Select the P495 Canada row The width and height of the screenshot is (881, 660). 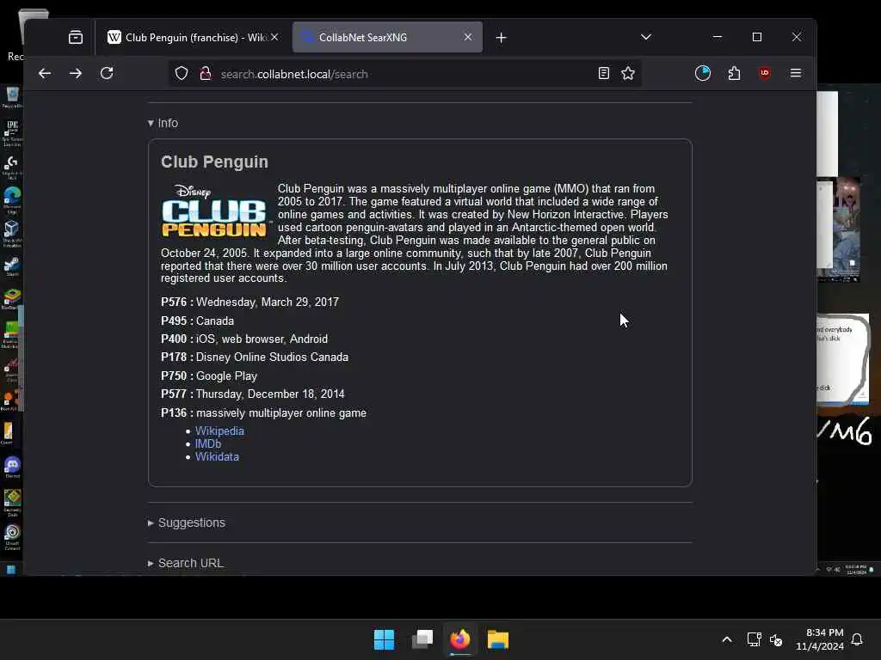[197, 321]
